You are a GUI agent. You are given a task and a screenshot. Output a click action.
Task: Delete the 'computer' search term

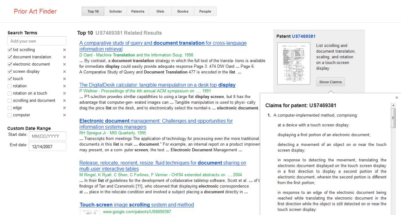(x=65, y=115)
